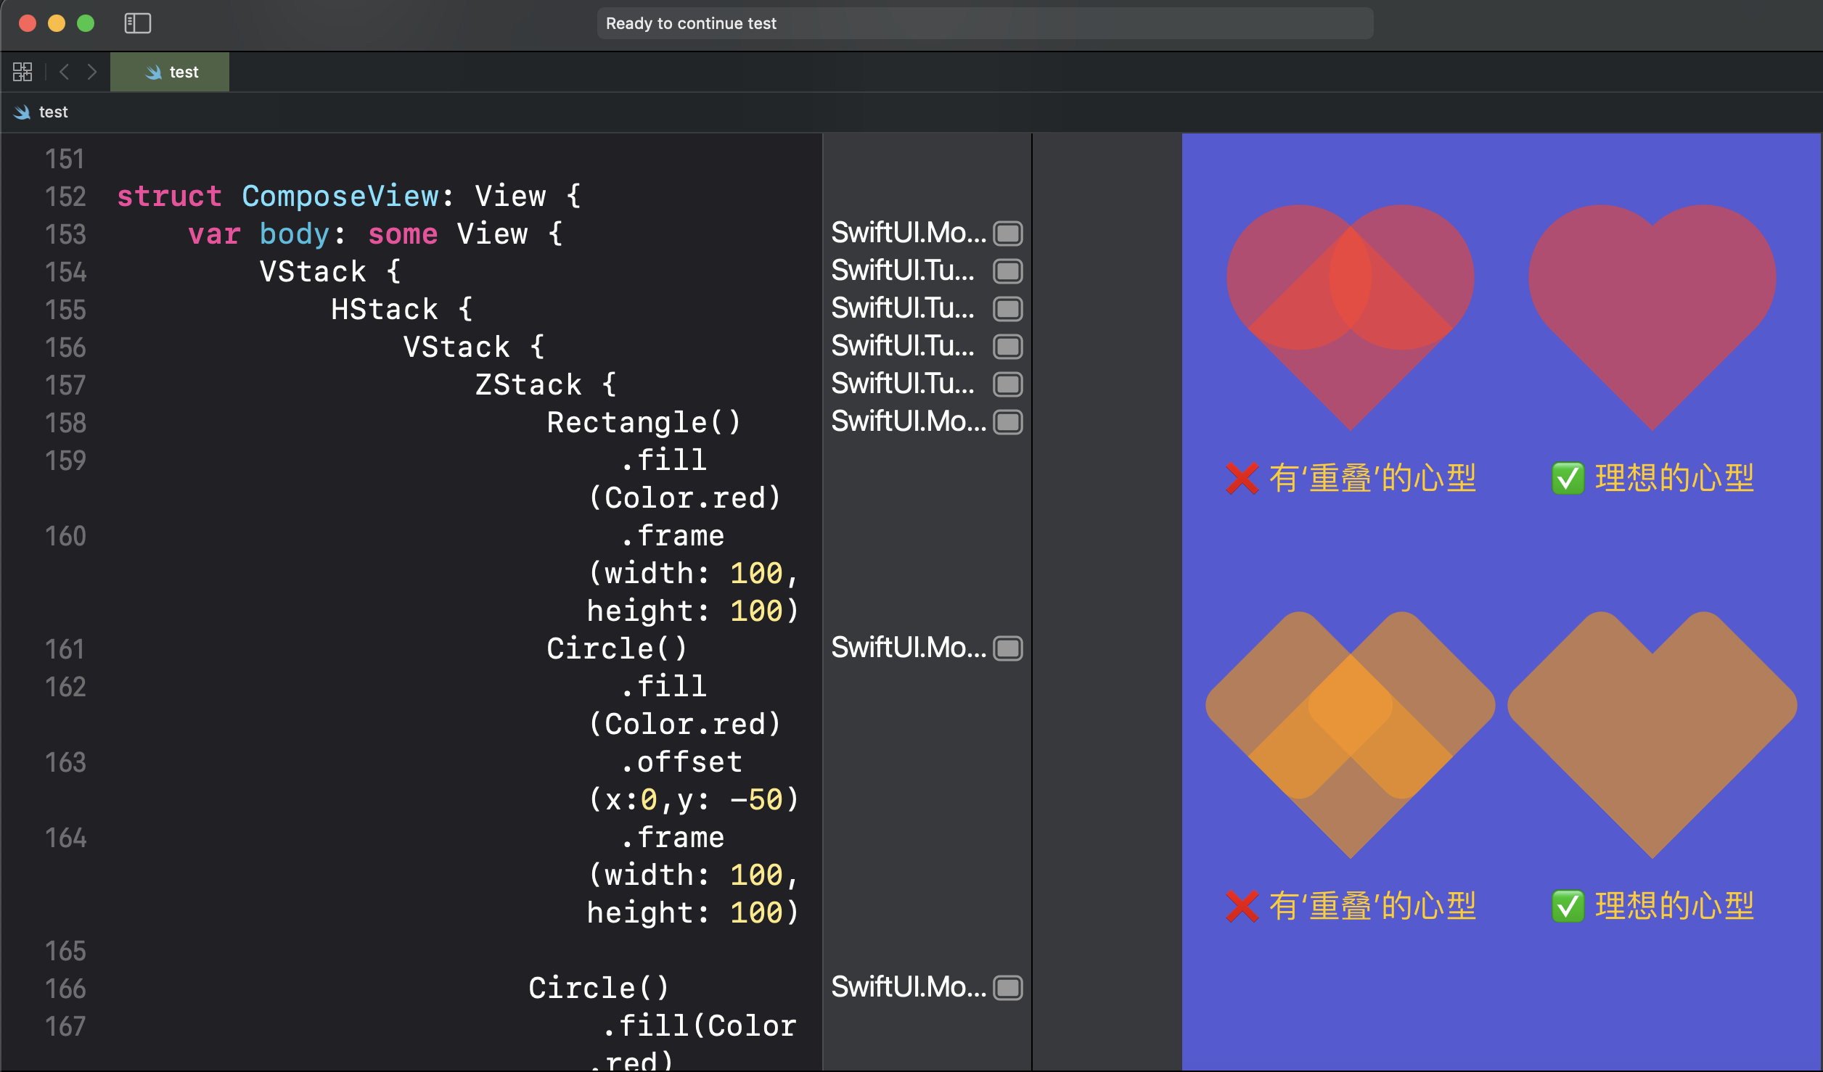This screenshot has width=1823, height=1072.
Task: Click the ComposeView type name
Action: (340, 197)
